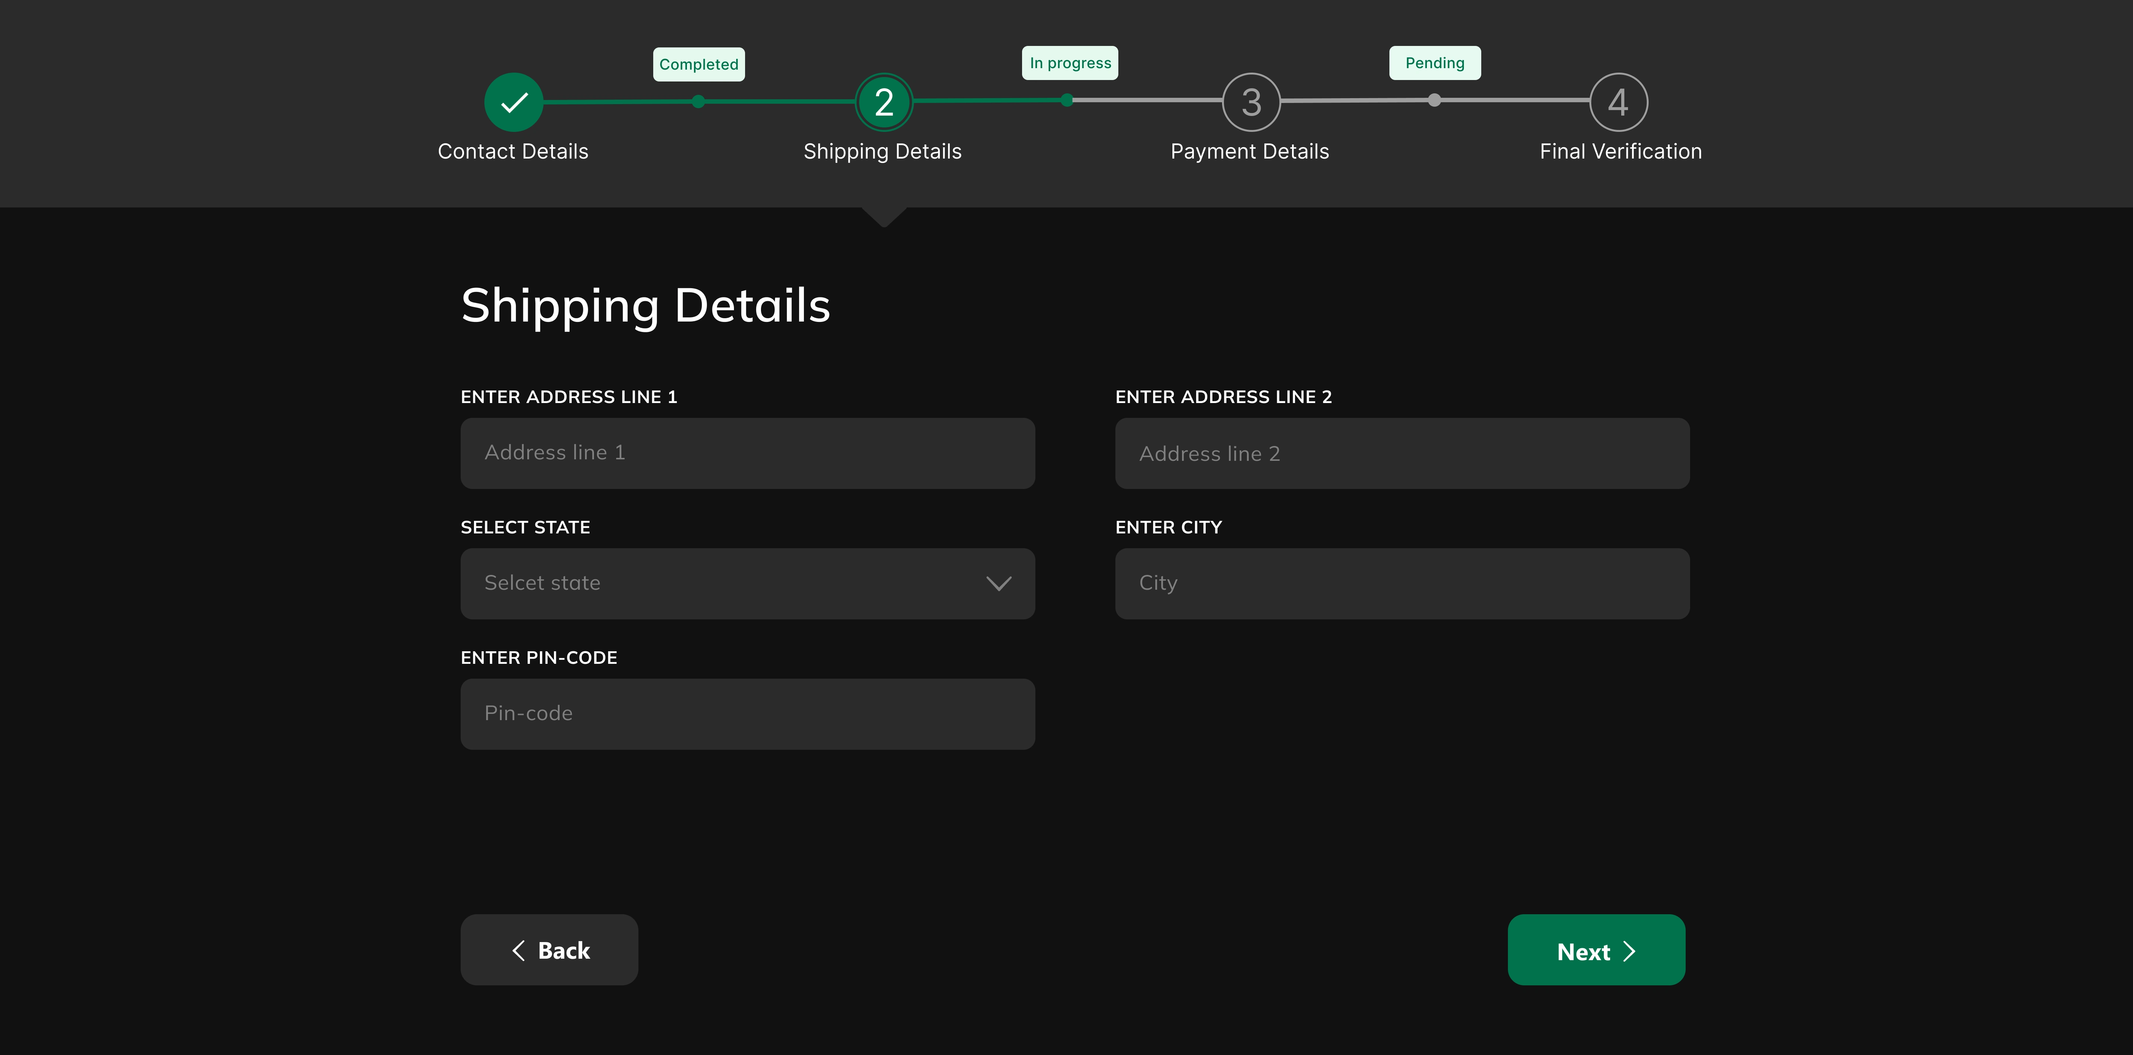Click the completed checkmark step circle
This screenshot has width=2133, height=1055.
[x=513, y=102]
